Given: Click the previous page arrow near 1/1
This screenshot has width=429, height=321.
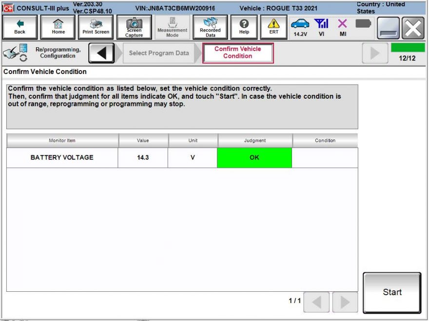Looking at the screenshot, I should point(316,302).
